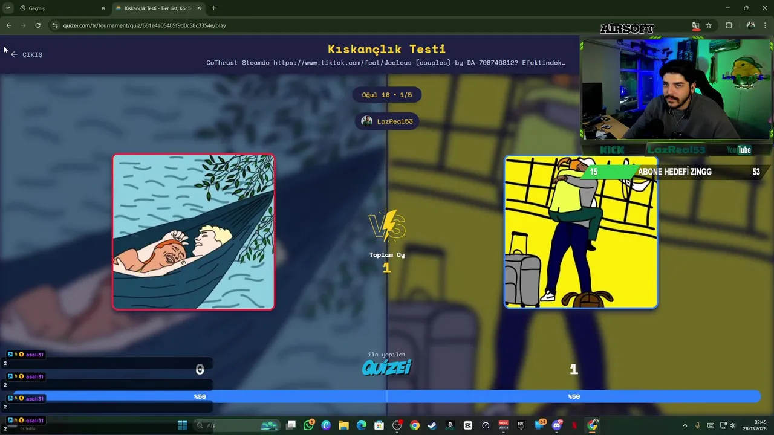Open Chrome profile avatar

click(x=750, y=25)
